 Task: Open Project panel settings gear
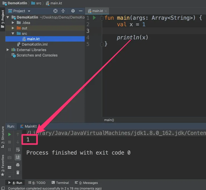pyautogui.click(x=73, y=11)
